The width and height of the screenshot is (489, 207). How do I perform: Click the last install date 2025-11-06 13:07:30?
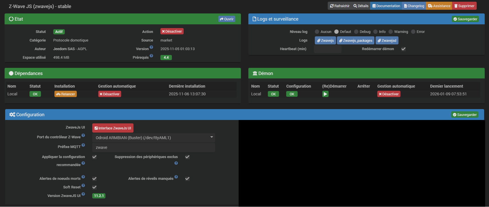187,94
